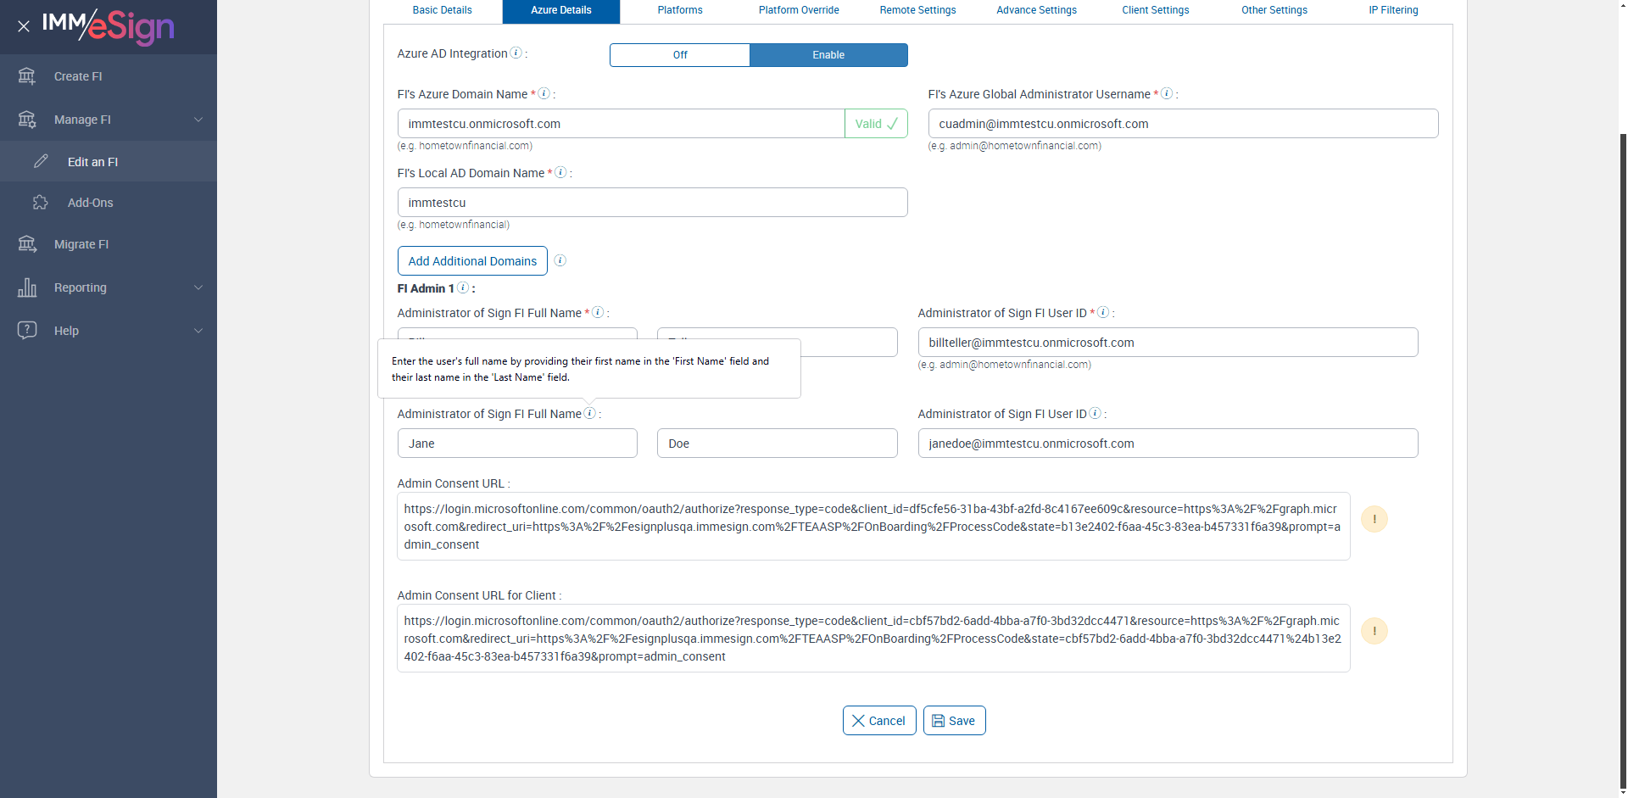Click the IMM eSign logo
This screenshot has width=1628, height=798.
pos(109,26)
